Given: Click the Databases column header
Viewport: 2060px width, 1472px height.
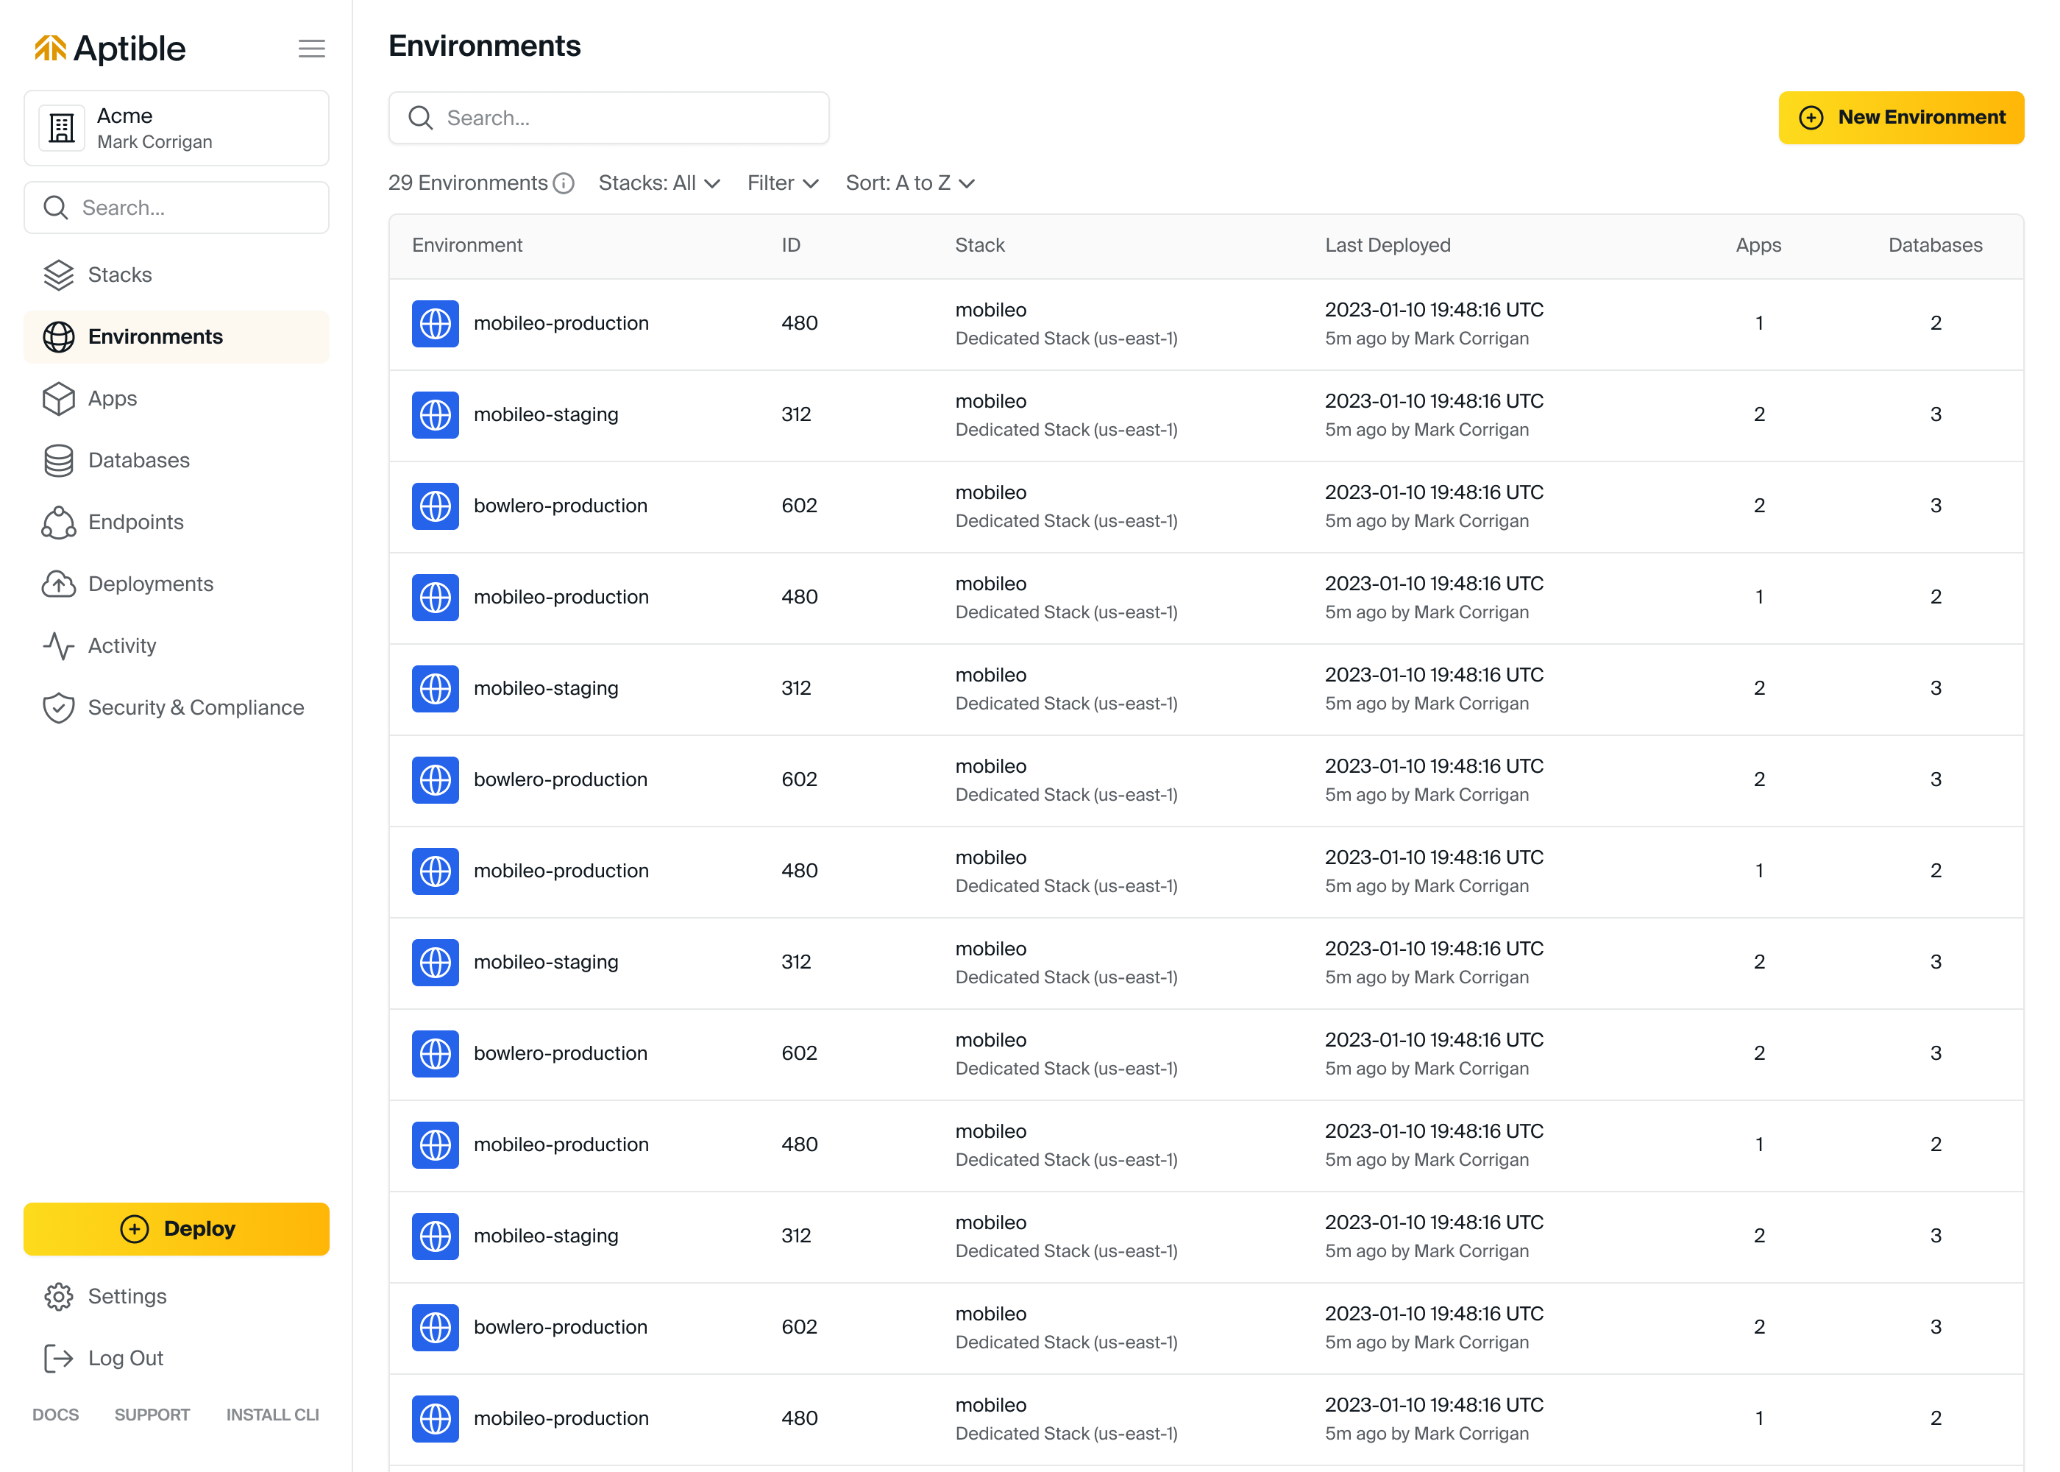Looking at the screenshot, I should point(1935,246).
